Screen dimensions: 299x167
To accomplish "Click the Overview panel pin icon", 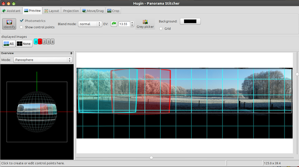I will [71, 53].
